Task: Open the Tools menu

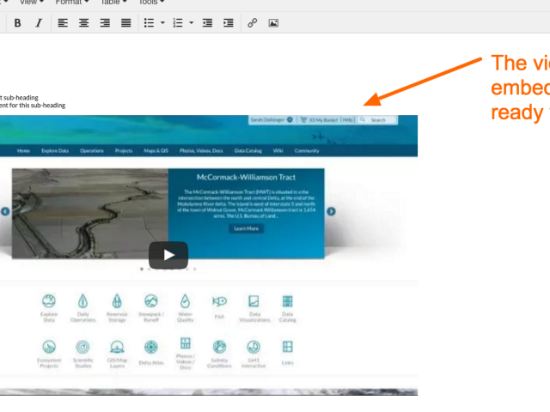Action: pyautogui.click(x=151, y=2)
